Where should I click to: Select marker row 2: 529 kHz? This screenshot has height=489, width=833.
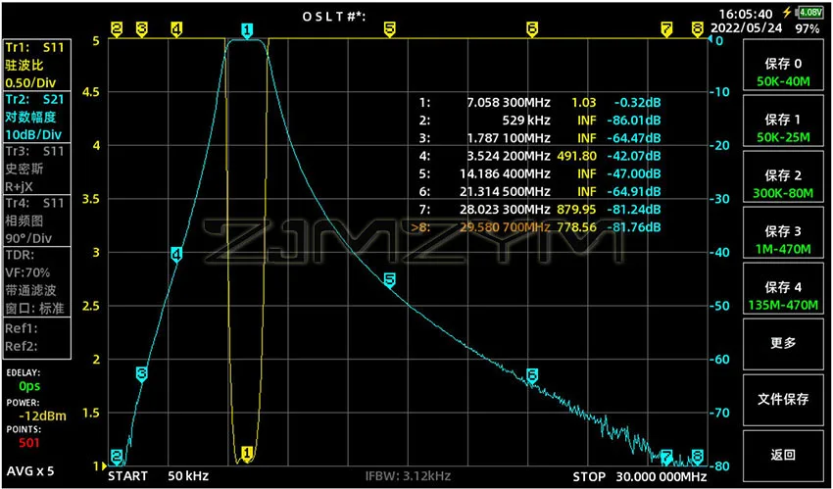(x=540, y=121)
